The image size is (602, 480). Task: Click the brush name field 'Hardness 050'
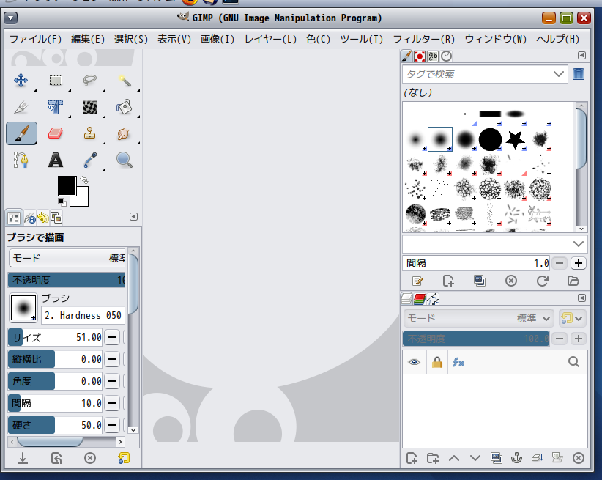(83, 316)
